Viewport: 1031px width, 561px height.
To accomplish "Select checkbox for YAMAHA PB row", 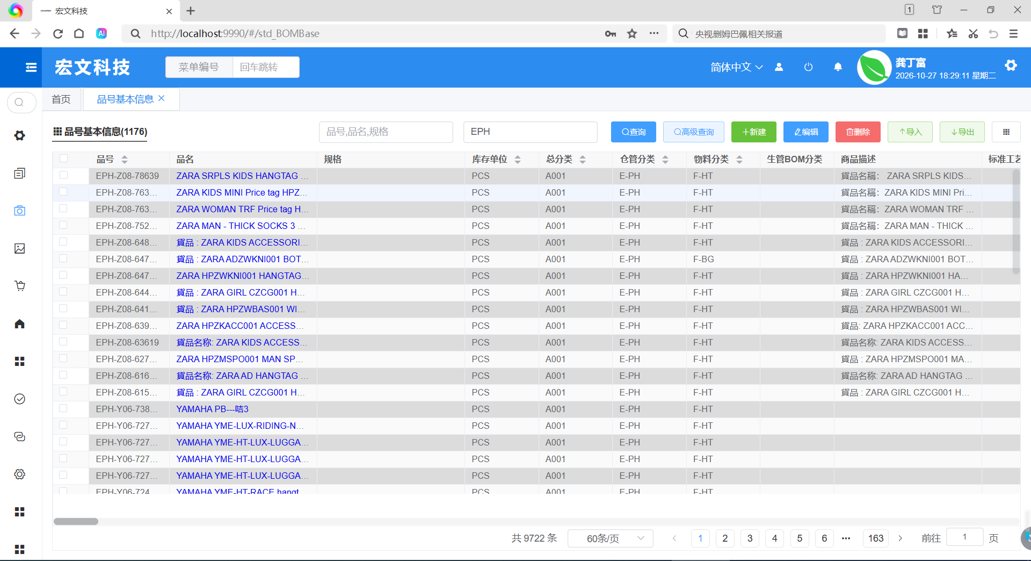I will (63, 408).
